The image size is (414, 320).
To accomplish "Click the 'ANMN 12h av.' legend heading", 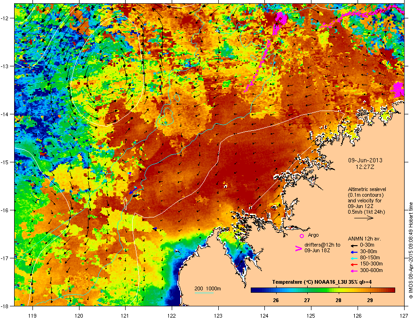I will [x=364, y=239].
